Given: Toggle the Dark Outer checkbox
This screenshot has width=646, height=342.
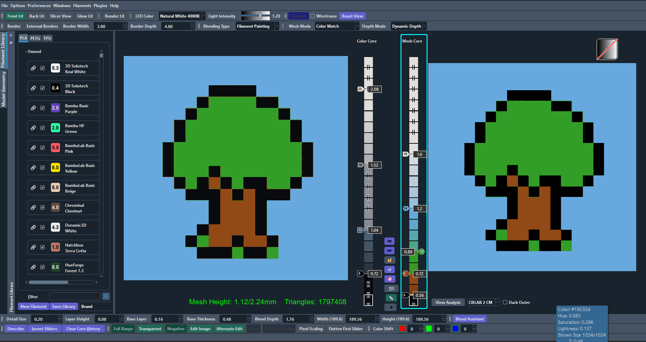Looking at the screenshot, I should point(505,303).
